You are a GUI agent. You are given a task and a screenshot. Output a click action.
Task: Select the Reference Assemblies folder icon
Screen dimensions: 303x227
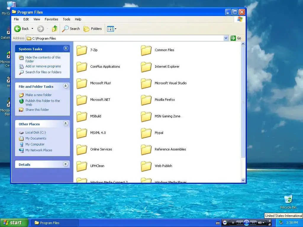[146, 150]
